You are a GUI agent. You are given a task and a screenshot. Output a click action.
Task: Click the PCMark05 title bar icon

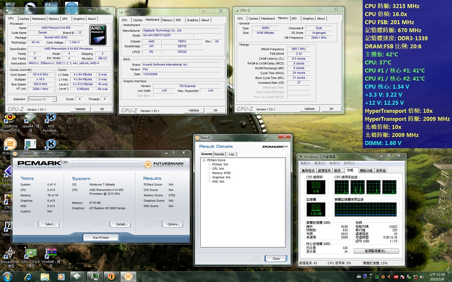pyautogui.click(x=15, y=154)
